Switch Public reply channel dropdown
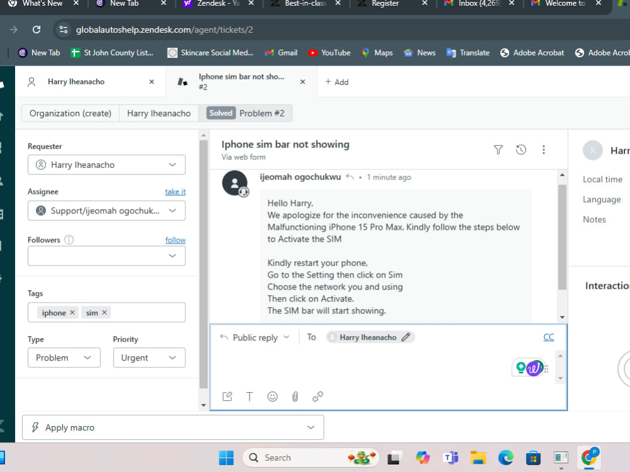 pyautogui.click(x=255, y=337)
